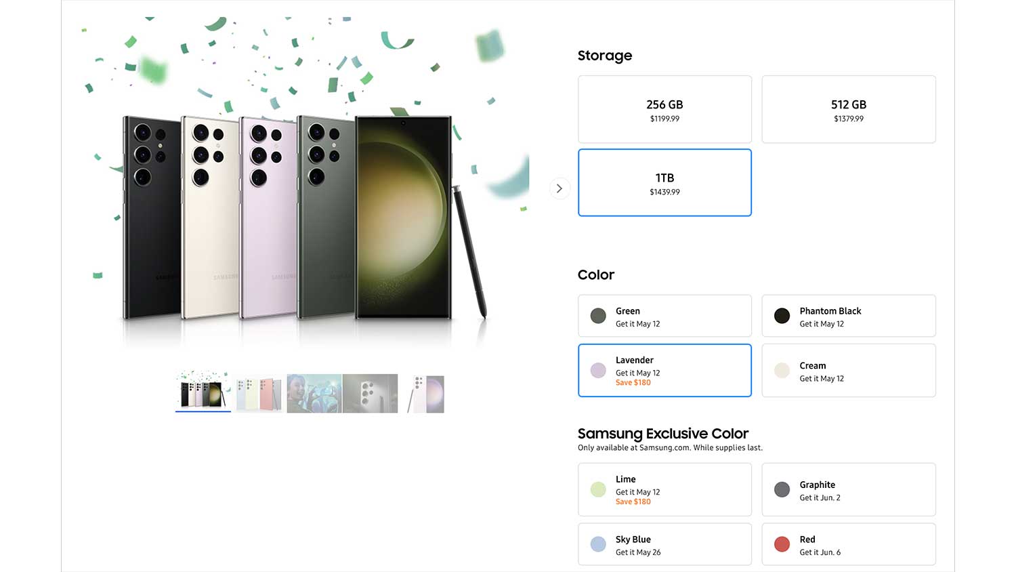Click the next image arrow chevron
Image resolution: width=1016 pixels, height=572 pixels.
559,188
